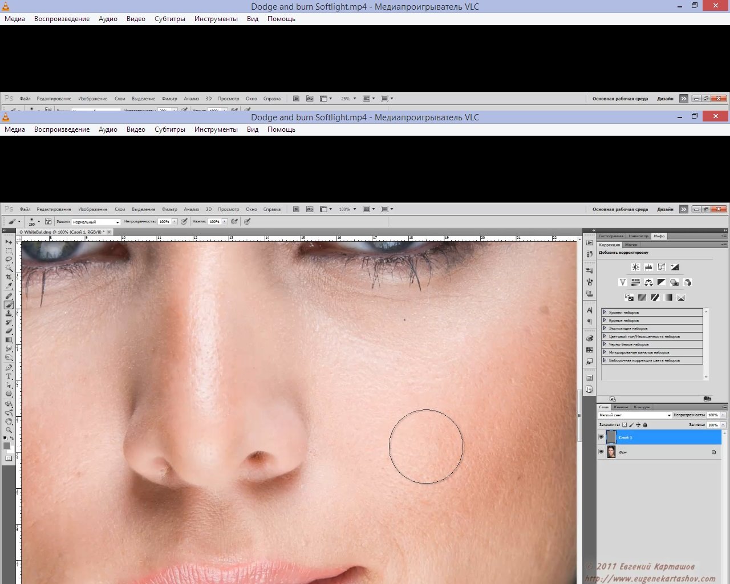The image size is (730, 584).
Task: Add a Brightness/Contrast adjustment
Action: (x=636, y=267)
